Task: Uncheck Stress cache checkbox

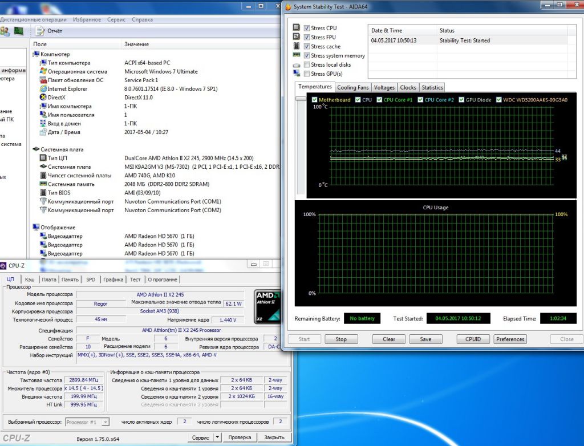Action: pos(307,46)
